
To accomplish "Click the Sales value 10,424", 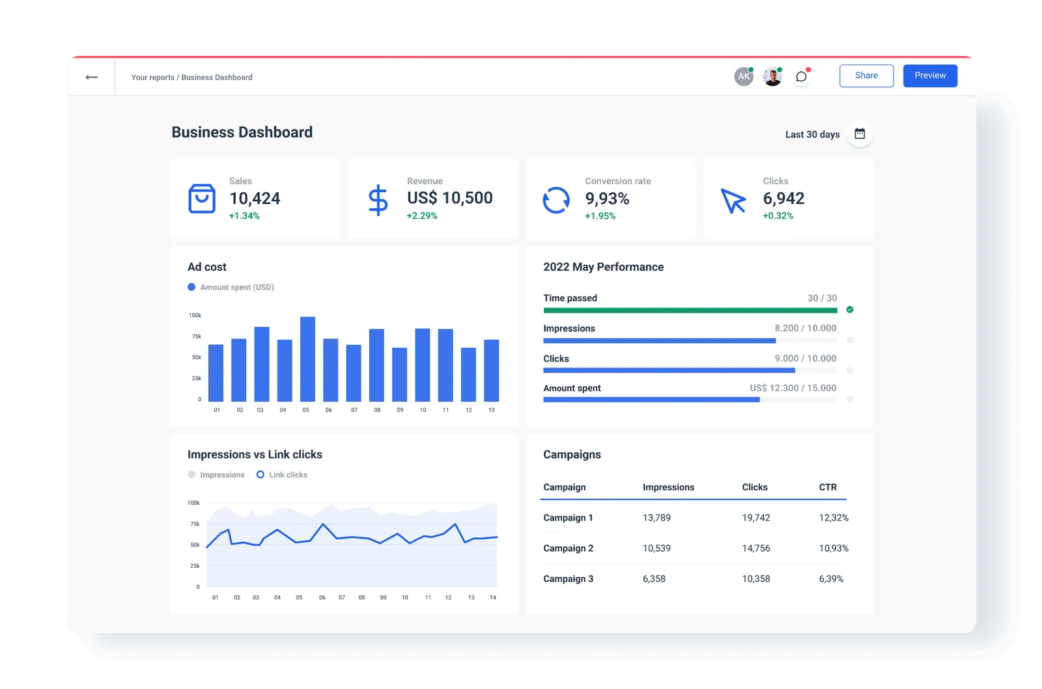I will (255, 198).
